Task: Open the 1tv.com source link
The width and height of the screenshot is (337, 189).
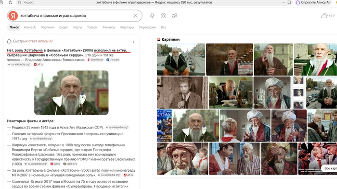Action: pyautogui.click(x=113, y=59)
